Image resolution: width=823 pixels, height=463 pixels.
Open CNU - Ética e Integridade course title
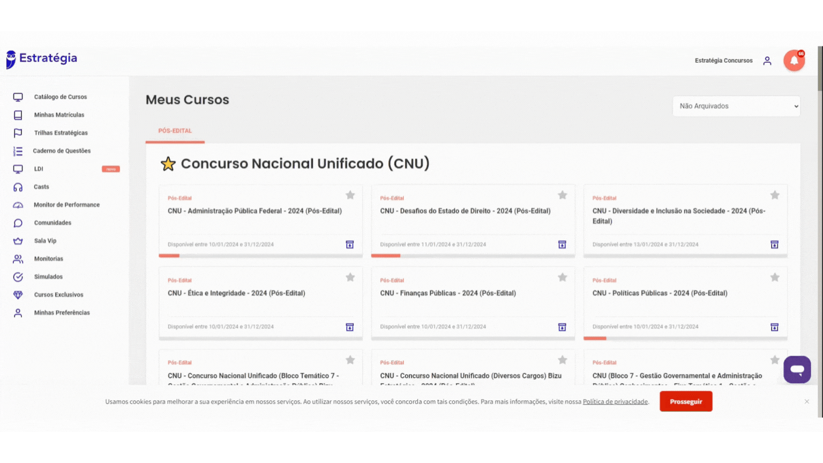click(x=236, y=293)
